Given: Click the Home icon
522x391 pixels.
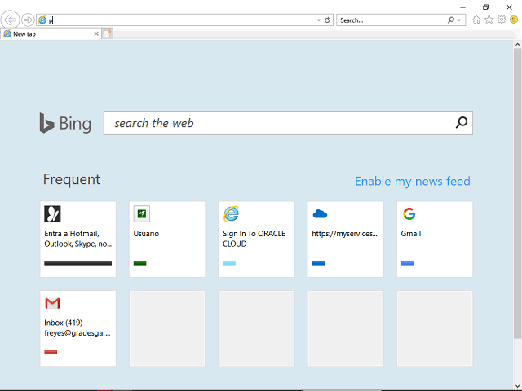Looking at the screenshot, I should point(476,20).
